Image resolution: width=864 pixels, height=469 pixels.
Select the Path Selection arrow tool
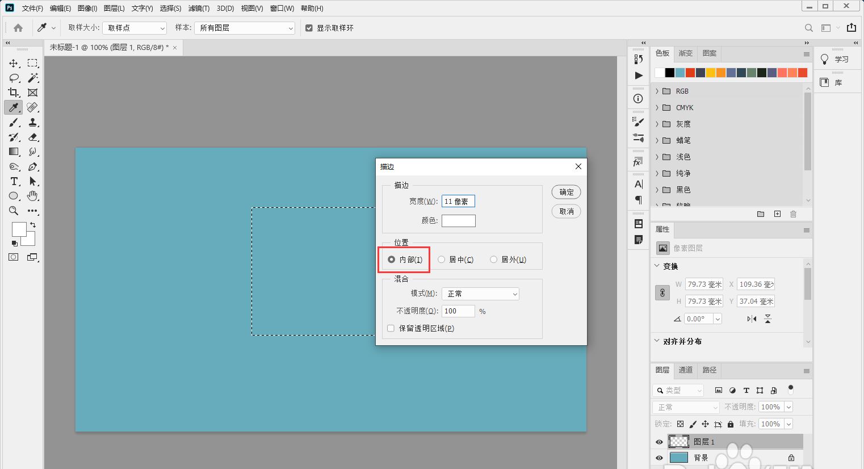point(33,181)
